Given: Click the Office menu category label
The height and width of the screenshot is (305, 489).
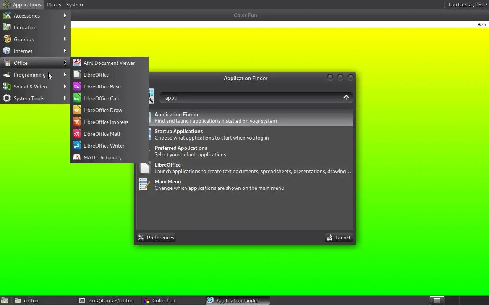Looking at the screenshot, I should pyautogui.click(x=21, y=63).
